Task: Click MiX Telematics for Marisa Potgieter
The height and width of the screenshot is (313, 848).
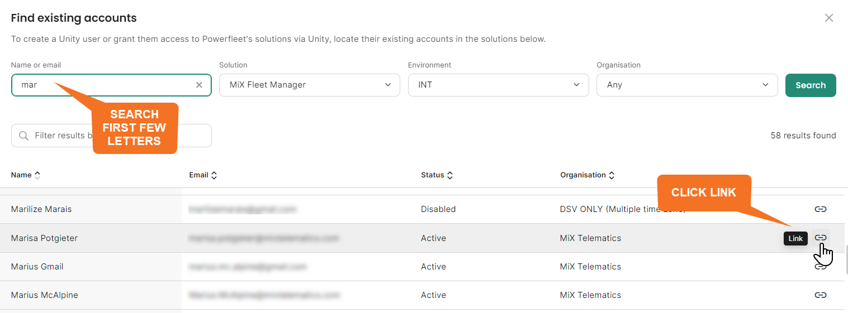Action: [590, 238]
